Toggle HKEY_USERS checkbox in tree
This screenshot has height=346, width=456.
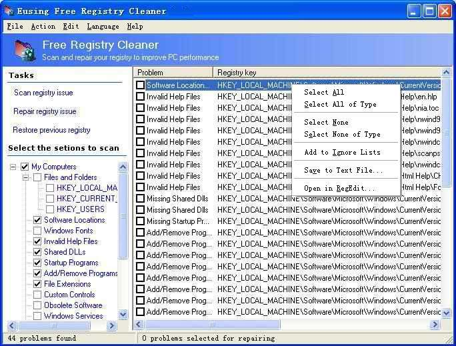[50, 209]
